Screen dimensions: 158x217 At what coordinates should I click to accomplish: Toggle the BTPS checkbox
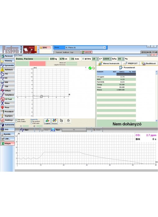click(83, 59)
